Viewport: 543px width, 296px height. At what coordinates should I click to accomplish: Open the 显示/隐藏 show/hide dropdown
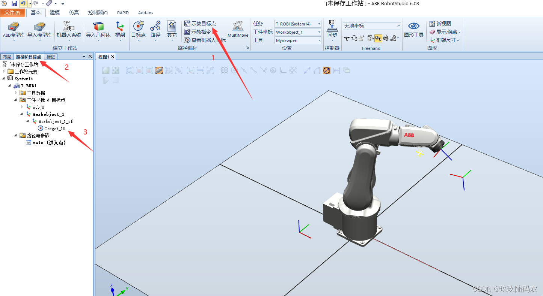tap(445, 32)
